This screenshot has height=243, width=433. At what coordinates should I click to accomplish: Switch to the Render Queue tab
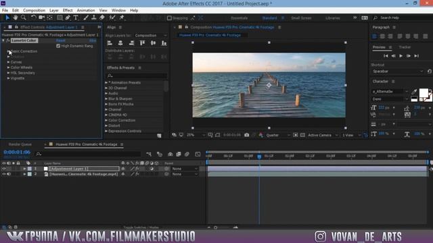click(20, 144)
